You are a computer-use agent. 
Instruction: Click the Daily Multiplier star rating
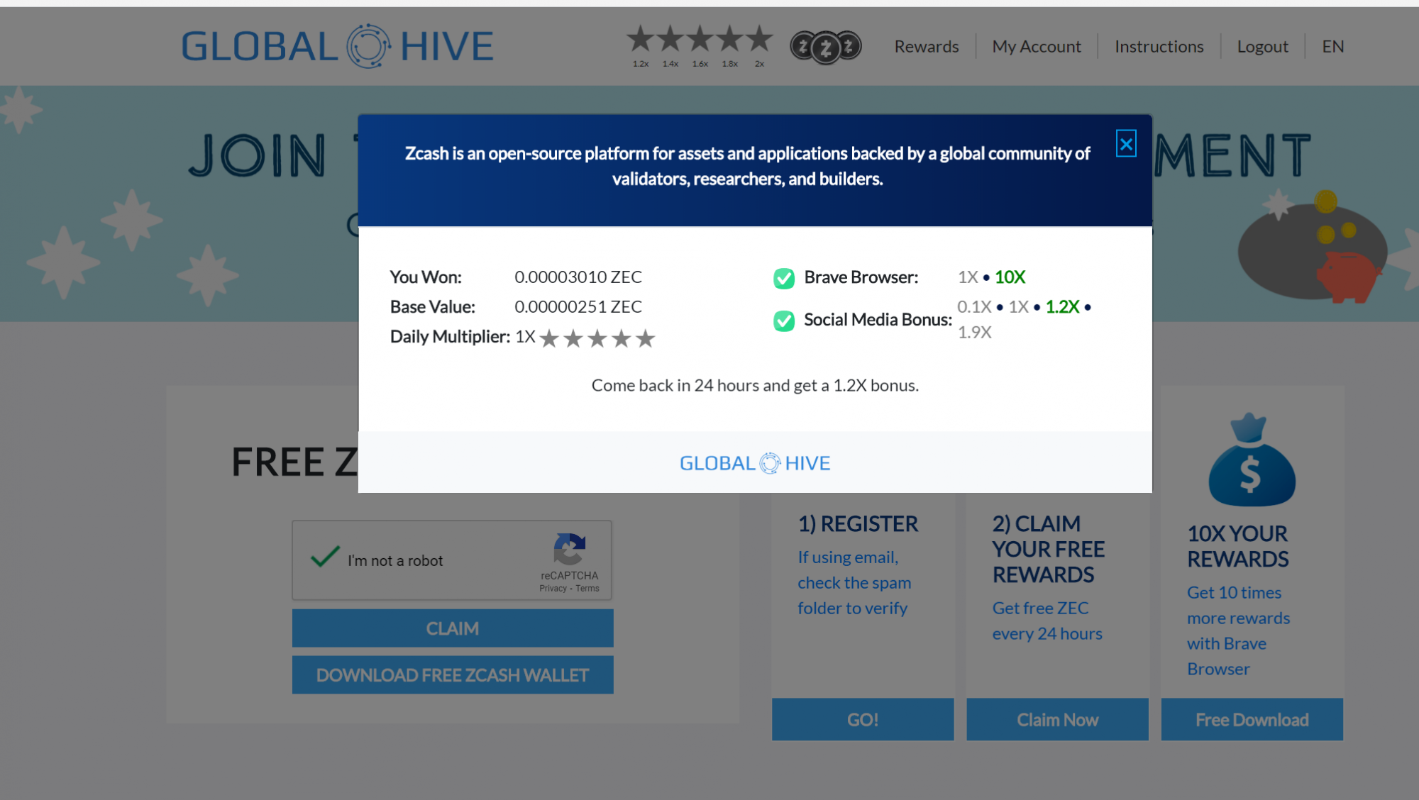coord(597,338)
